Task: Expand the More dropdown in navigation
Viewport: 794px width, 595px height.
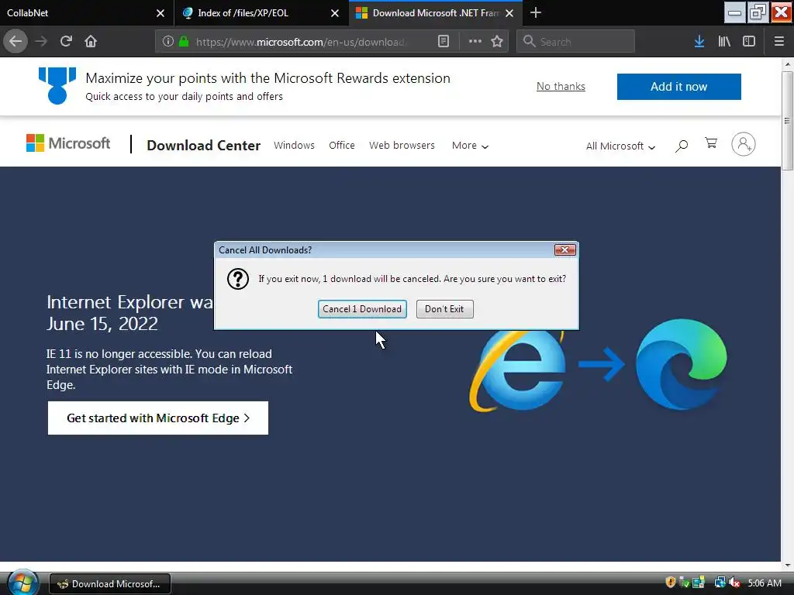Action: (469, 146)
